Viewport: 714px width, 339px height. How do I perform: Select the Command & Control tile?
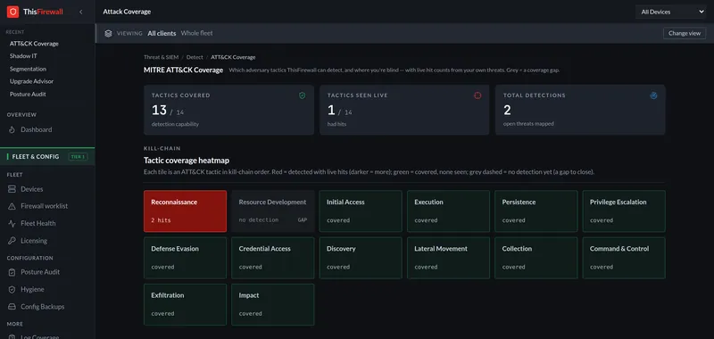[x=624, y=258]
